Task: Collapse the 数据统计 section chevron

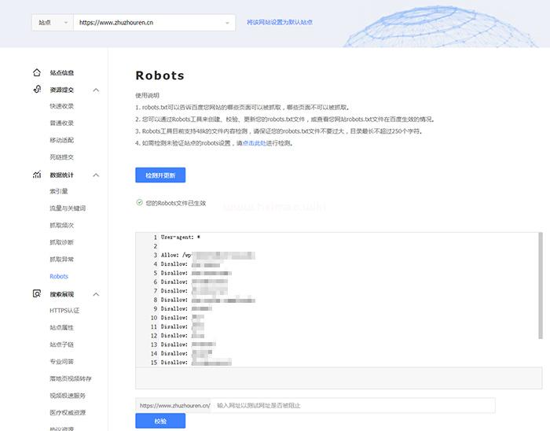Action: (x=96, y=175)
